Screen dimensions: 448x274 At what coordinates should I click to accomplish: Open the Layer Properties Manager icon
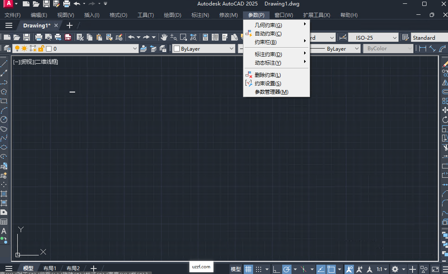click(8, 49)
